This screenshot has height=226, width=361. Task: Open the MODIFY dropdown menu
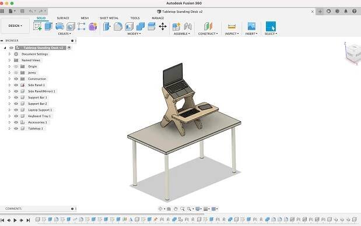(134, 34)
